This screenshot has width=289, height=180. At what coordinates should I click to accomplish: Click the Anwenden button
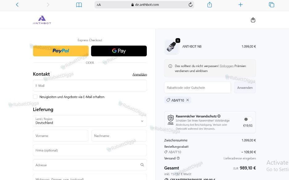tap(245, 87)
